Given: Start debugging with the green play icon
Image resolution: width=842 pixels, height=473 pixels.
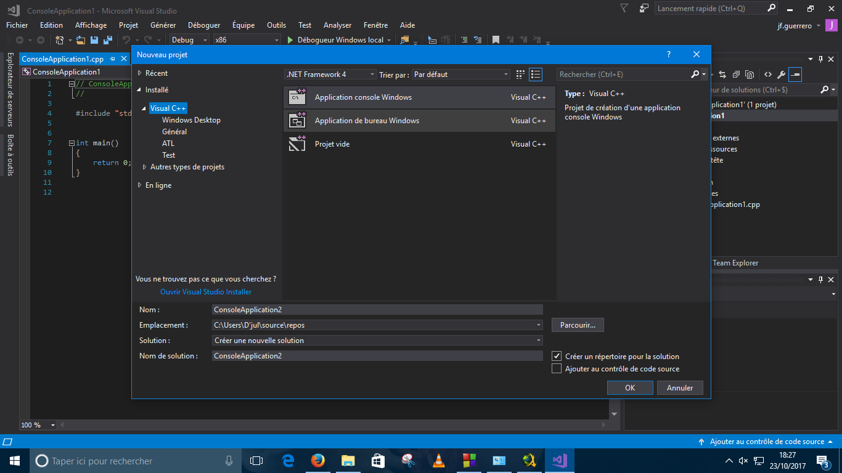Looking at the screenshot, I should pyautogui.click(x=291, y=40).
